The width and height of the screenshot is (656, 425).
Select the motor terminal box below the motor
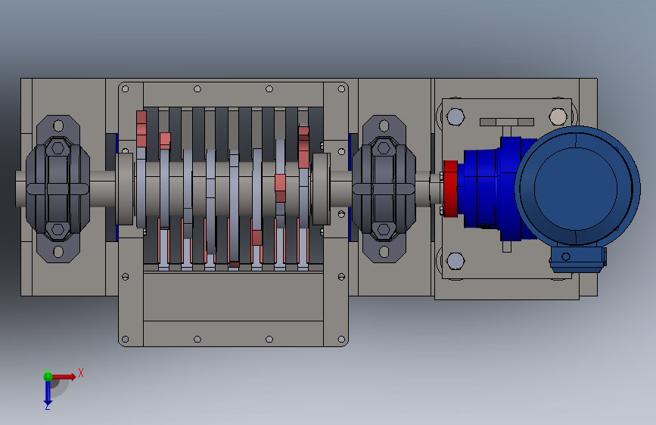(x=577, y=259)
